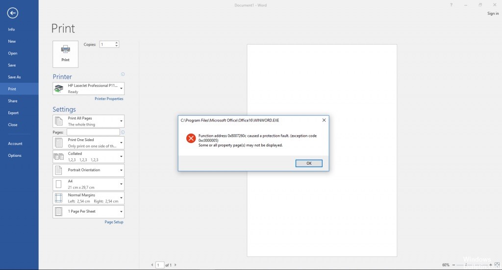The image size is (502, 270).
Task: Expand the HP LaserJet printer dropdown
Action: 122,89
